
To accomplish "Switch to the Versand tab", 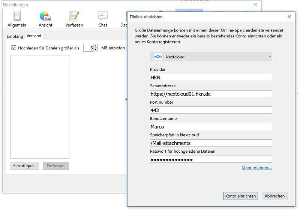I will tap(34, 36).
